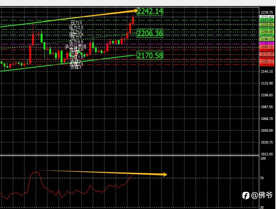
Task: Click the 30 level on indicator scale
Action: click(x=262, y=208)
